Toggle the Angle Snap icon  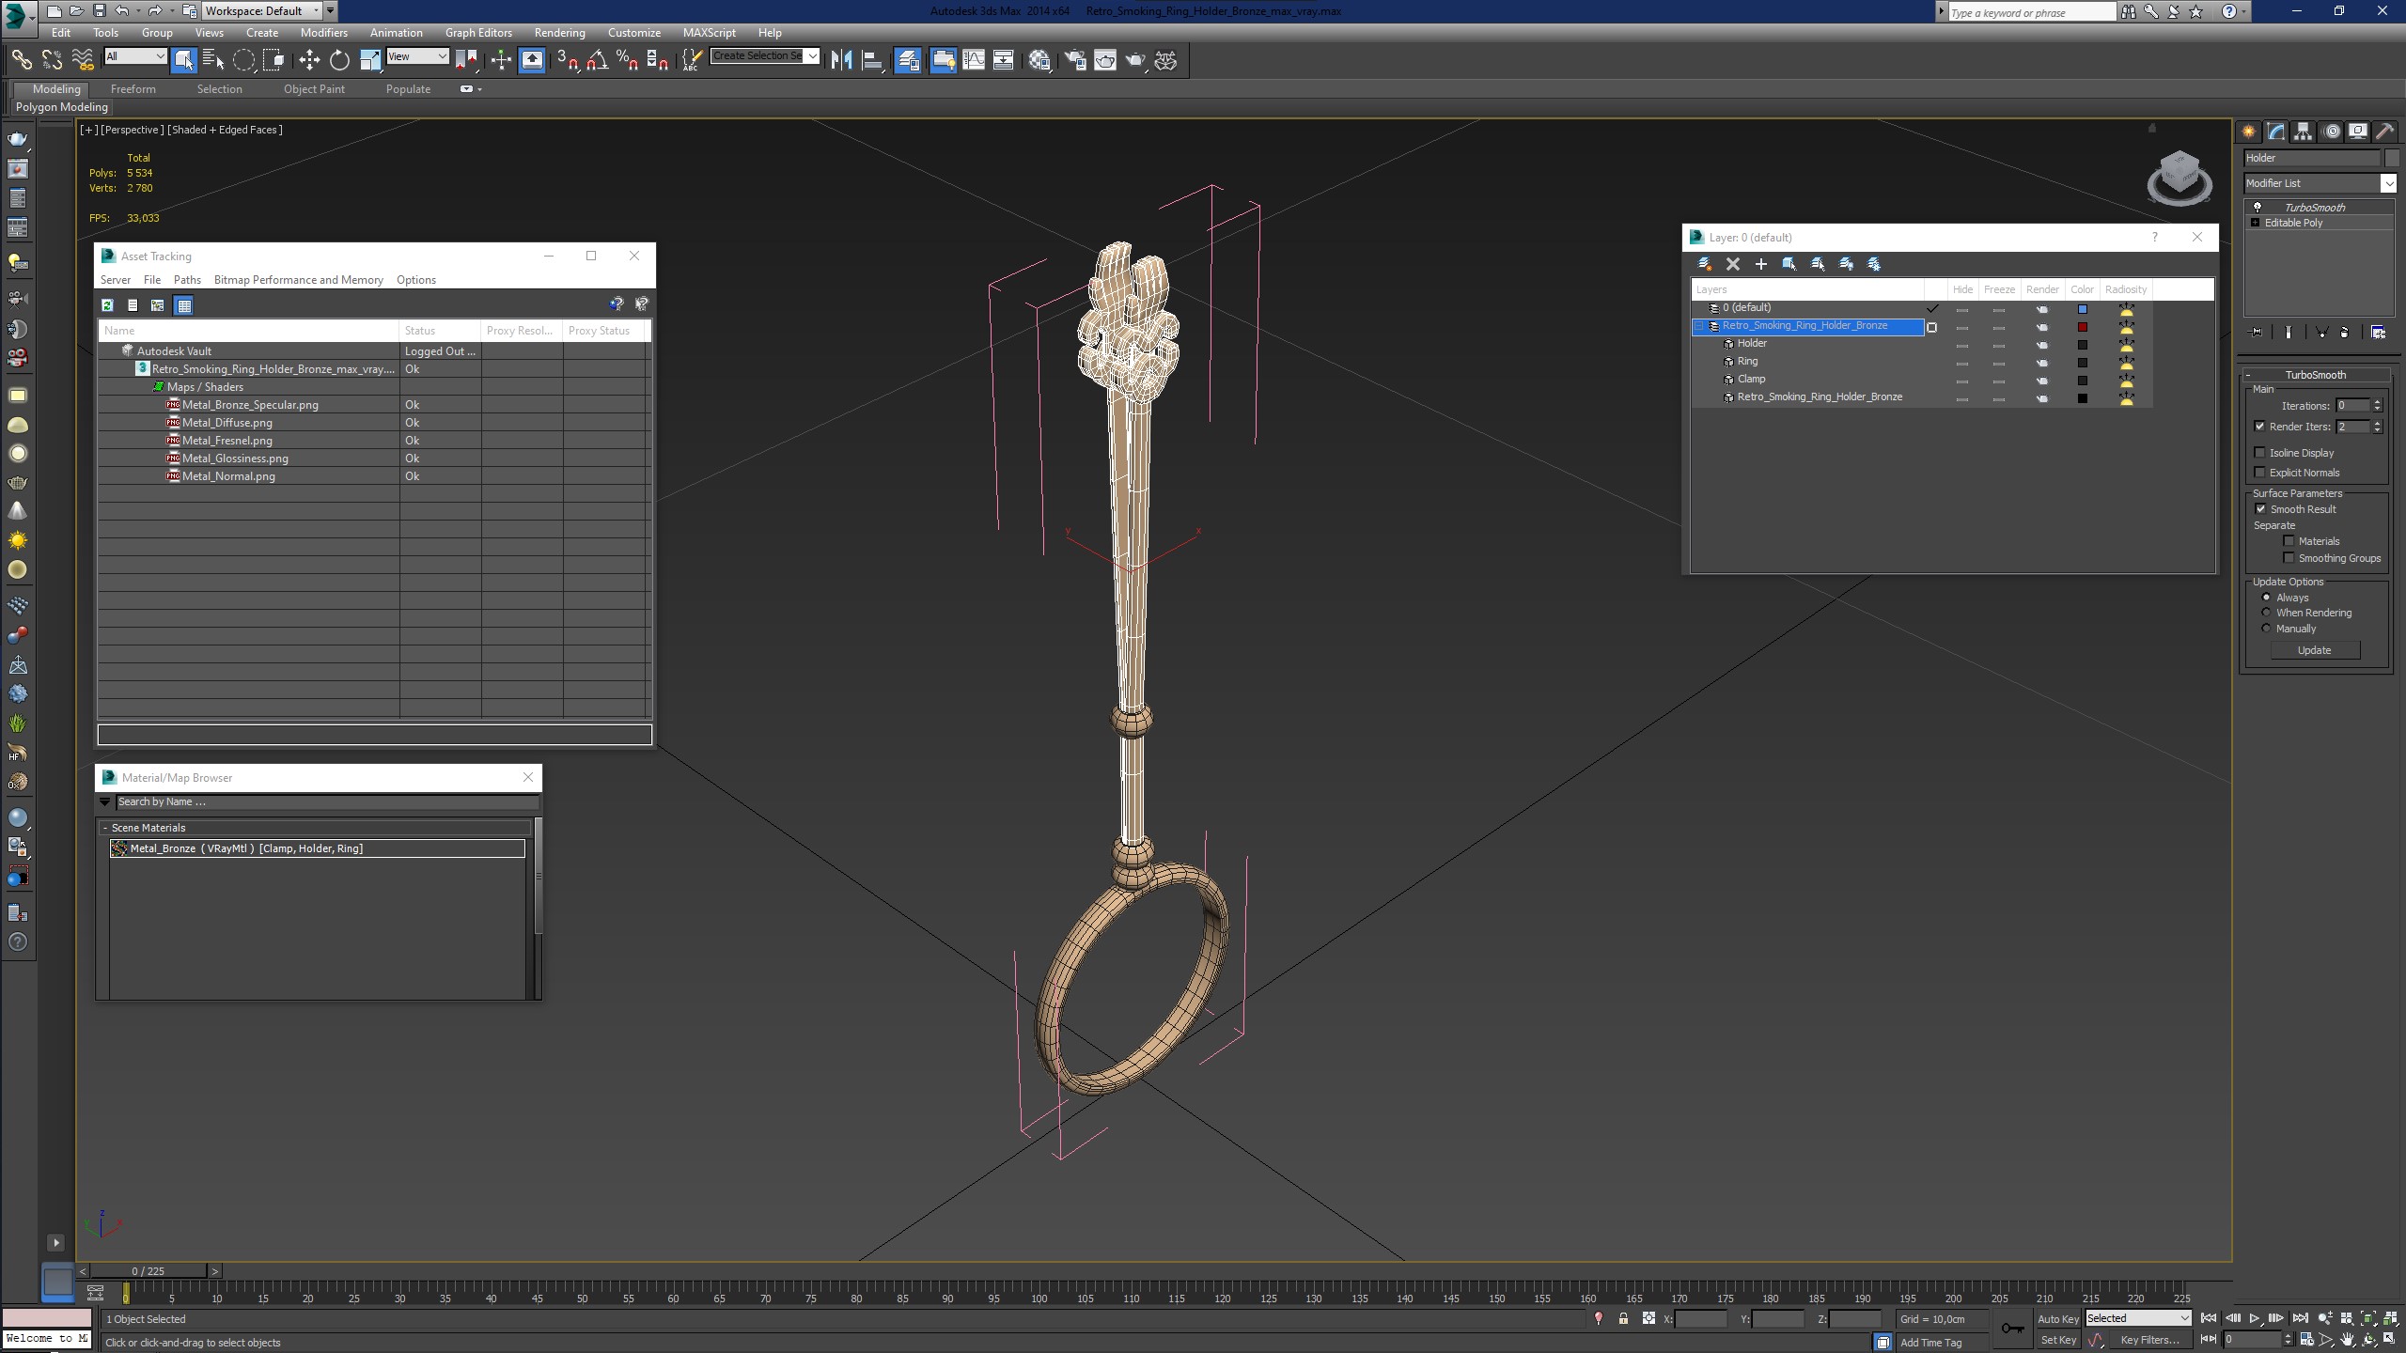[x=597, y=60]
